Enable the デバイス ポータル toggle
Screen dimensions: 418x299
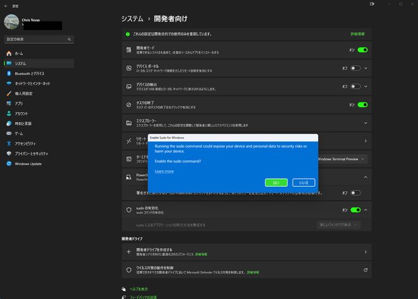(x=355, y=68)
